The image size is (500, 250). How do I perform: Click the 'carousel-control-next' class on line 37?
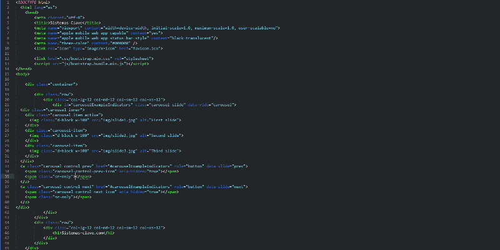[x=66, y=186]
